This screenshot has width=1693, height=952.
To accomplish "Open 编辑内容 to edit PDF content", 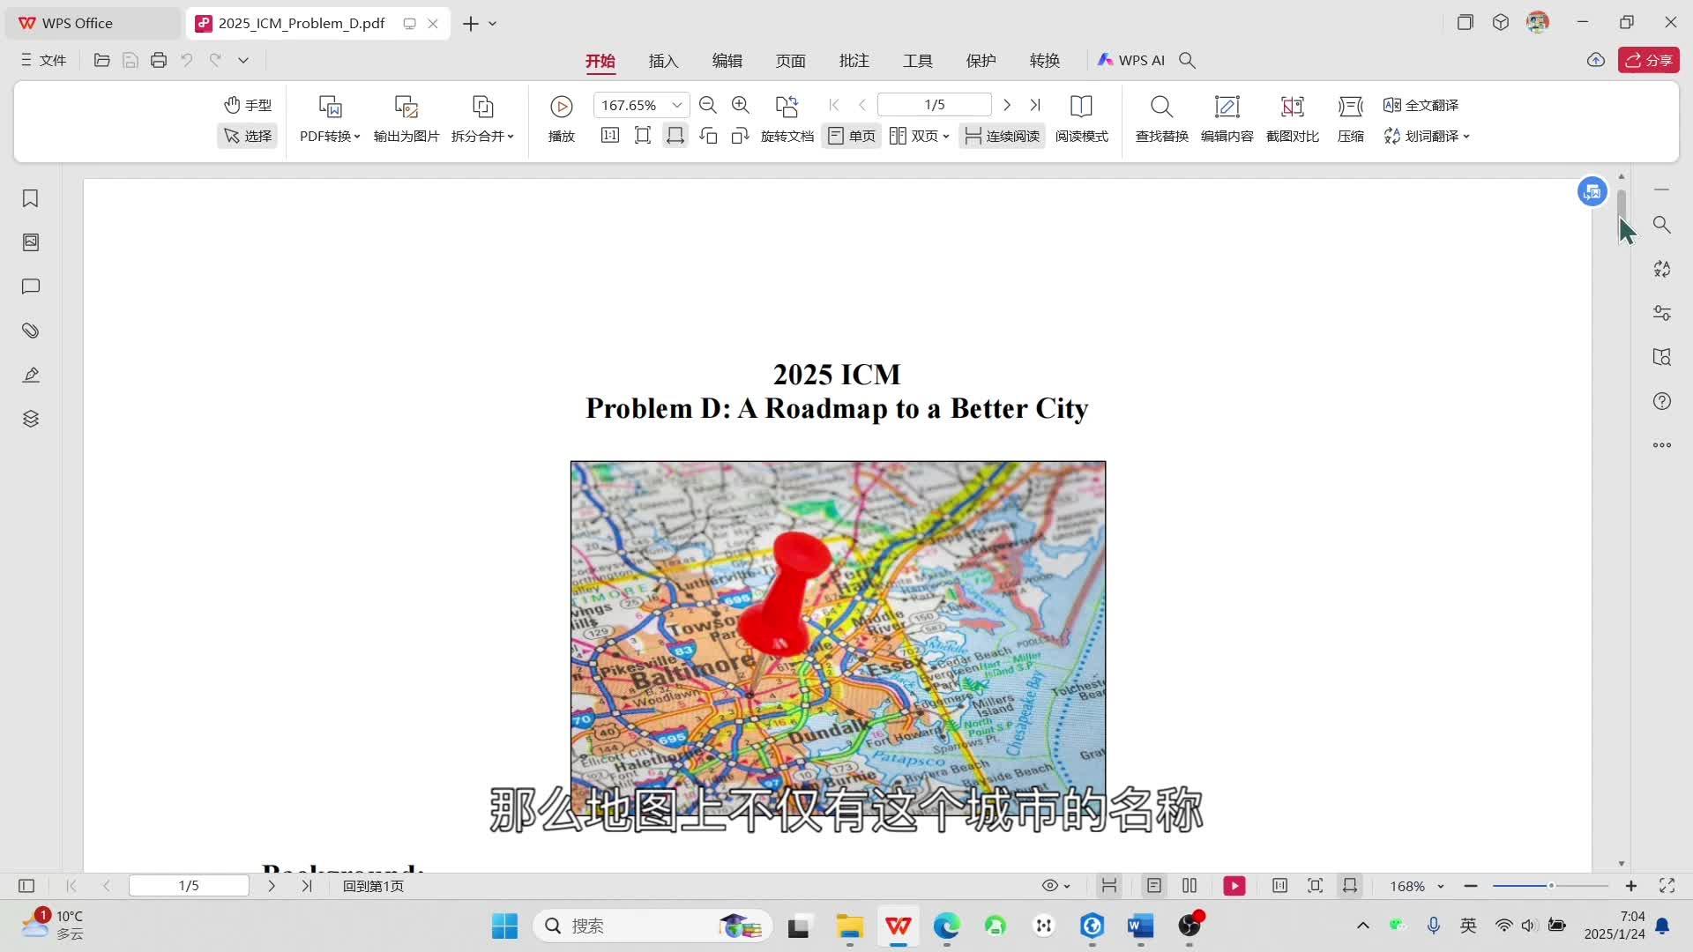I will coord(1227,119).
